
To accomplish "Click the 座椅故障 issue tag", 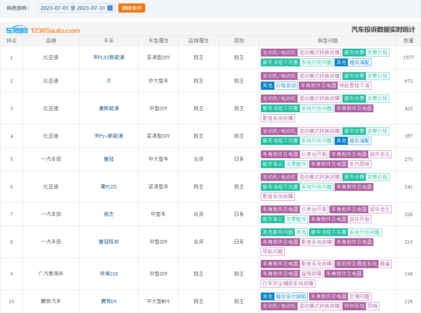I will point(311,274).
